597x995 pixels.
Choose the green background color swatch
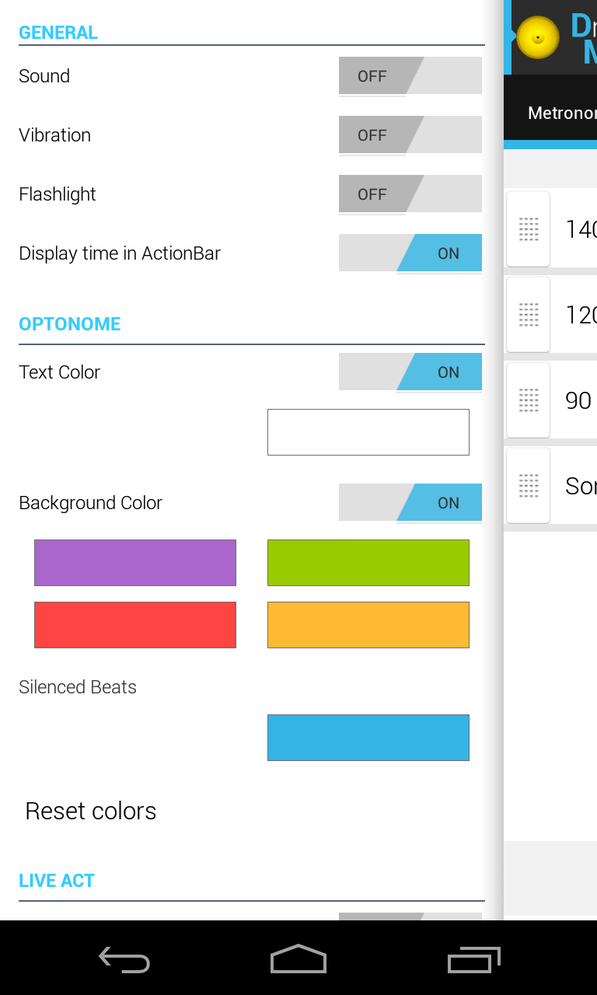coord(368,563)
